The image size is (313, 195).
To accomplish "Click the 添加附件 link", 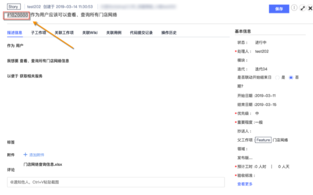I will (37, 155).
